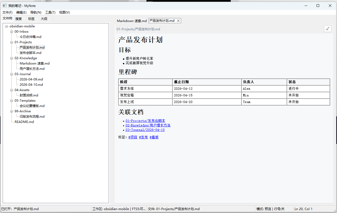Open the 工具(T) menu

(50, 12)
